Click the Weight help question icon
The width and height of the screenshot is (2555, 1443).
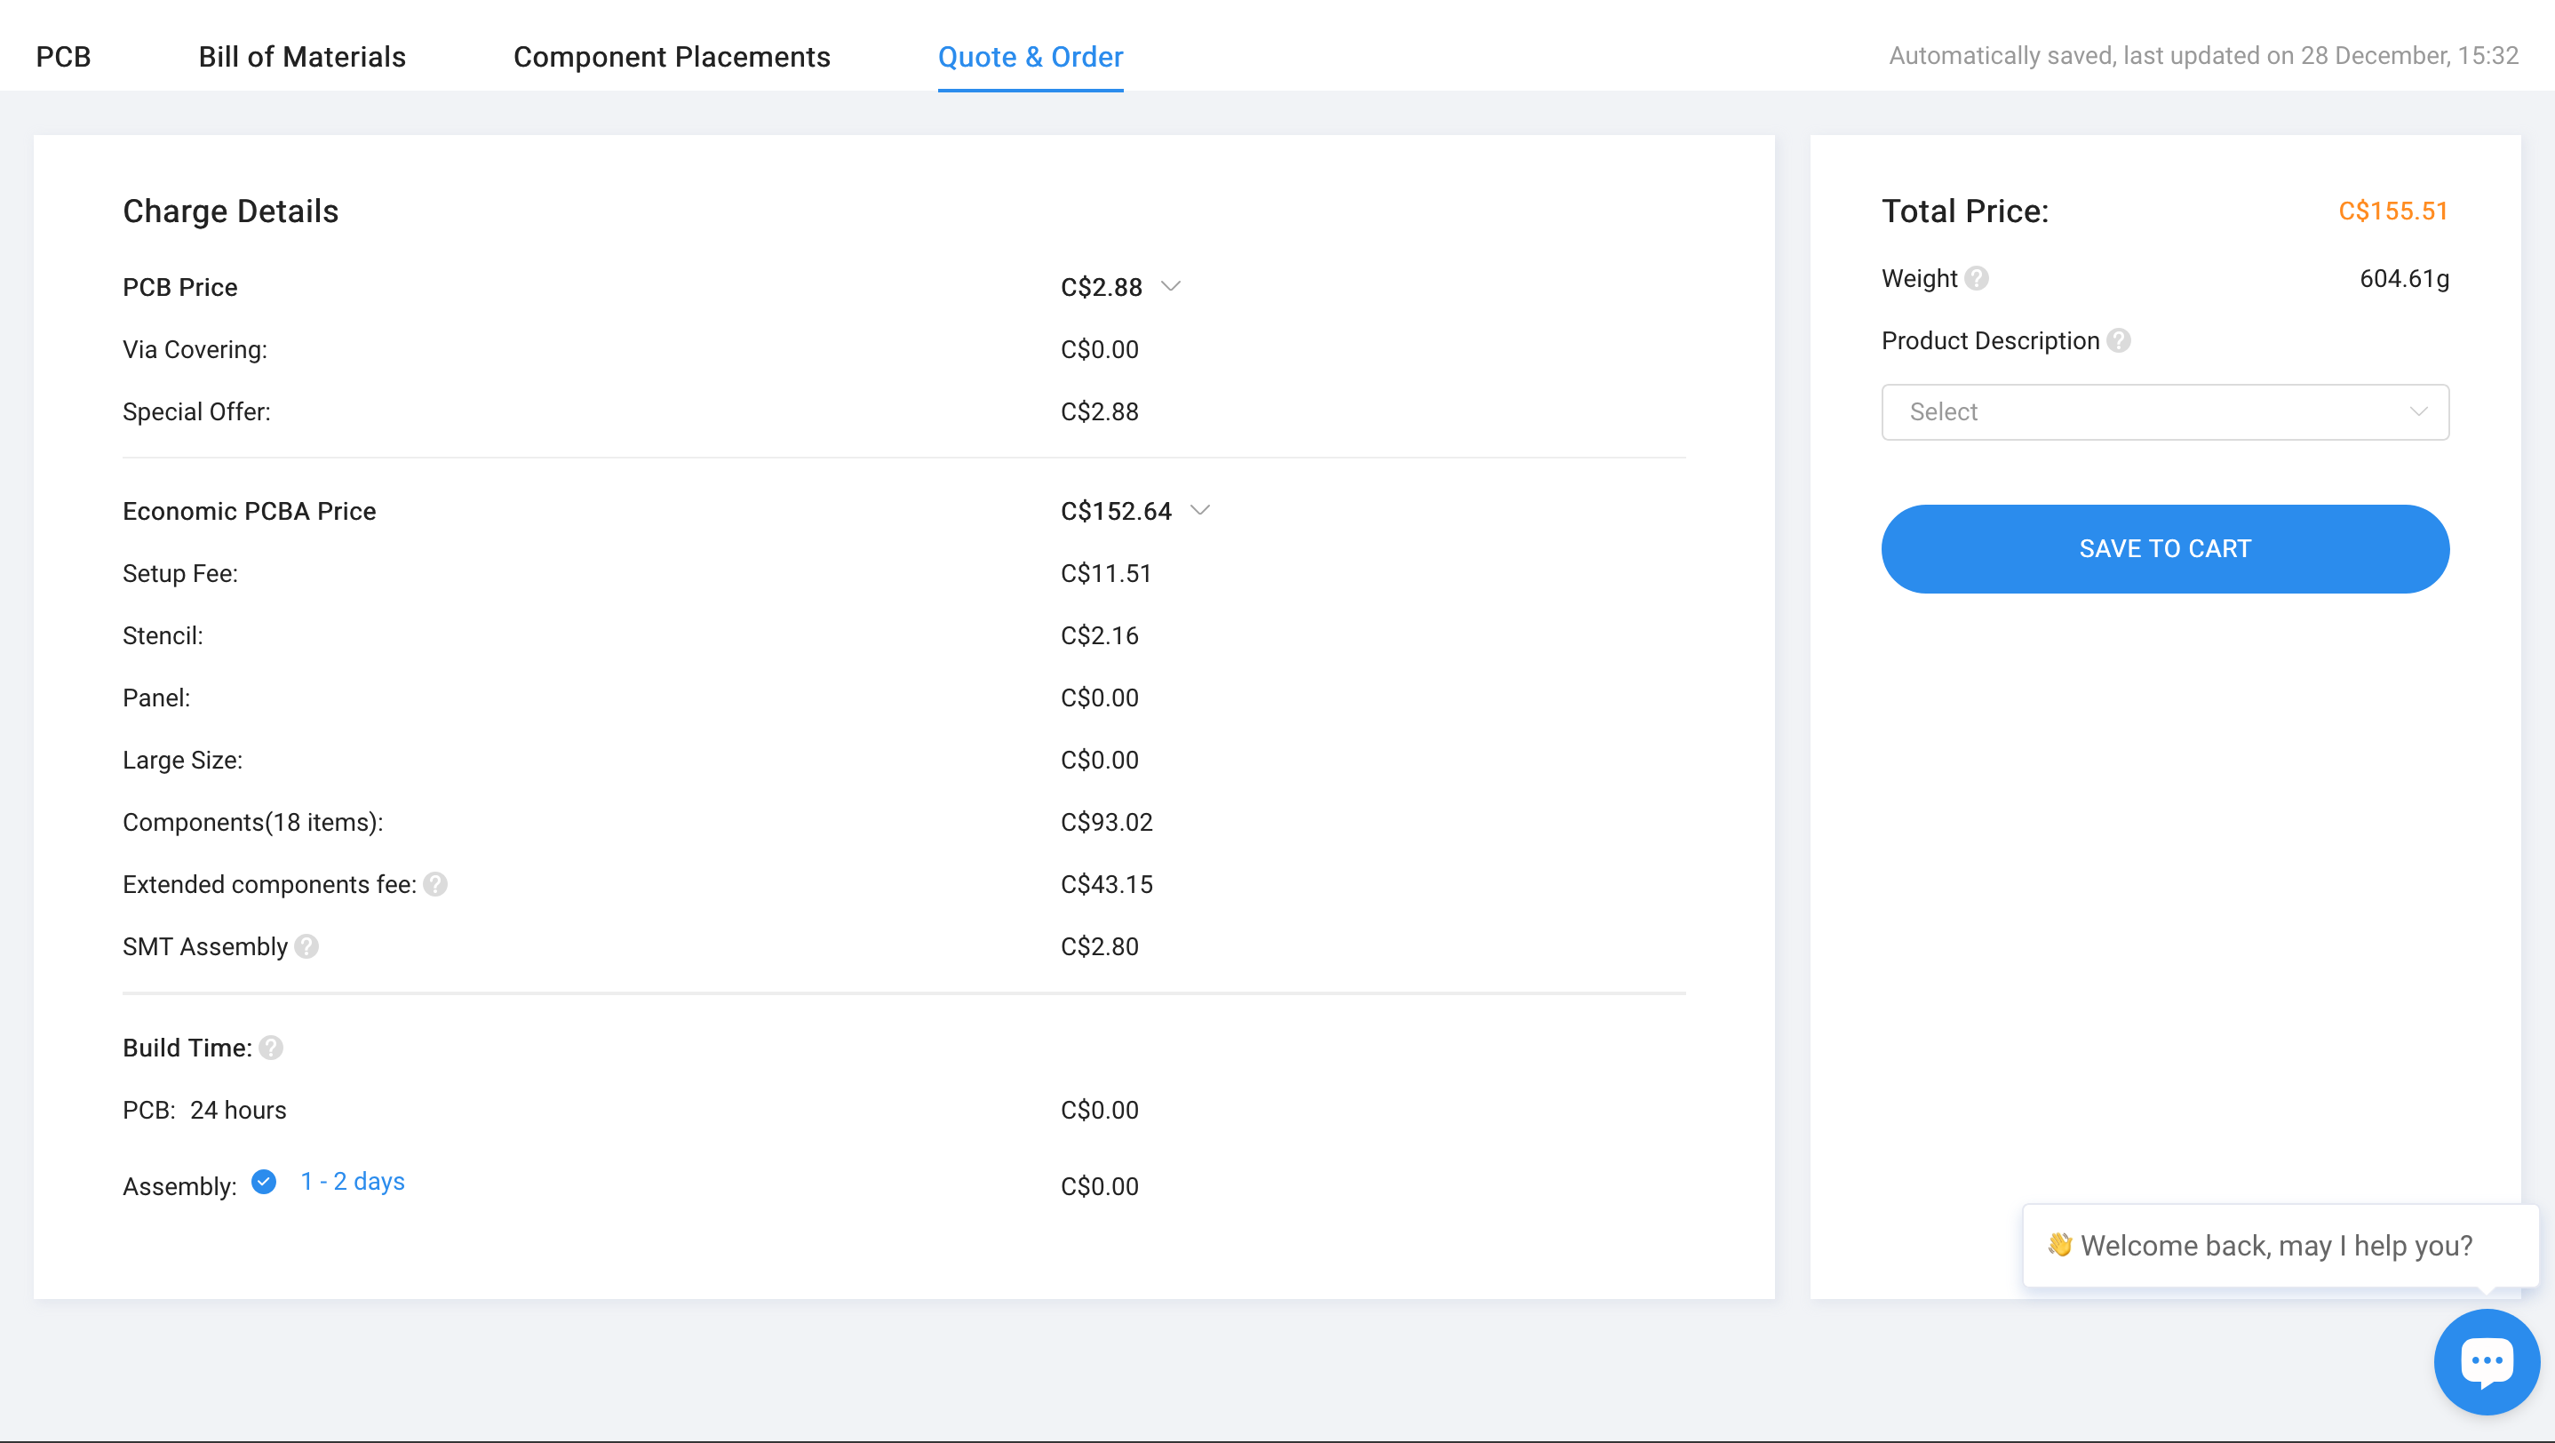click(x=1976, y=279)
